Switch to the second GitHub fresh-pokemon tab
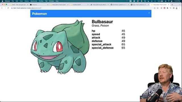 pos(140,5)
